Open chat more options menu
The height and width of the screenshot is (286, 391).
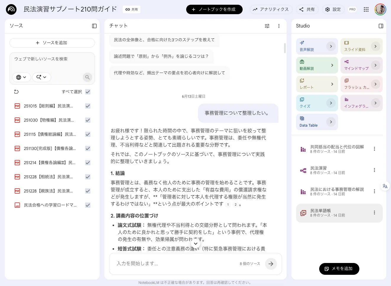pos(279,26)
